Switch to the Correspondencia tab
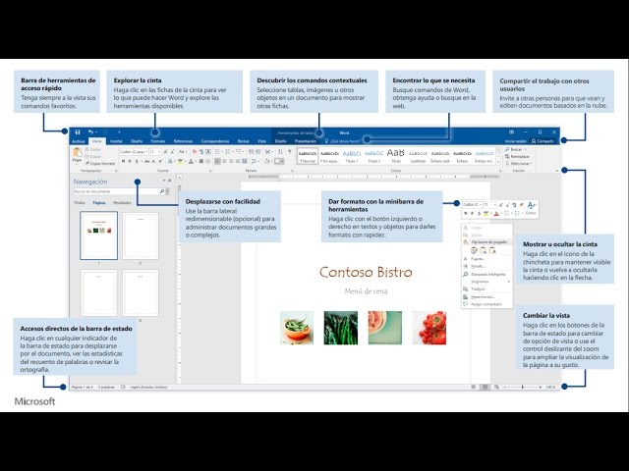This screenshot has height=471, width=629. tap(215, 141)
